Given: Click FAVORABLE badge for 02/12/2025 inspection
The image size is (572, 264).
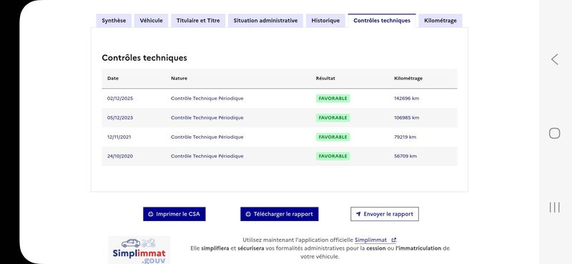Looking at the screenshot, I should [332, 99].
